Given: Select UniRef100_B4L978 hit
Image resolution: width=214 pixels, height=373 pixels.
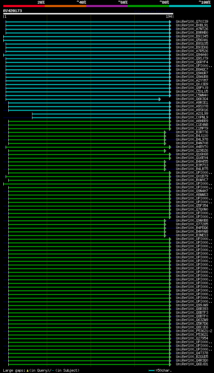Looking at the screenshot, I should (192, 140).
